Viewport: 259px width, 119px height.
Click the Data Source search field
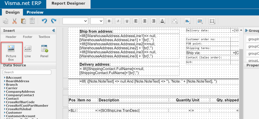(x=27, y=72)
